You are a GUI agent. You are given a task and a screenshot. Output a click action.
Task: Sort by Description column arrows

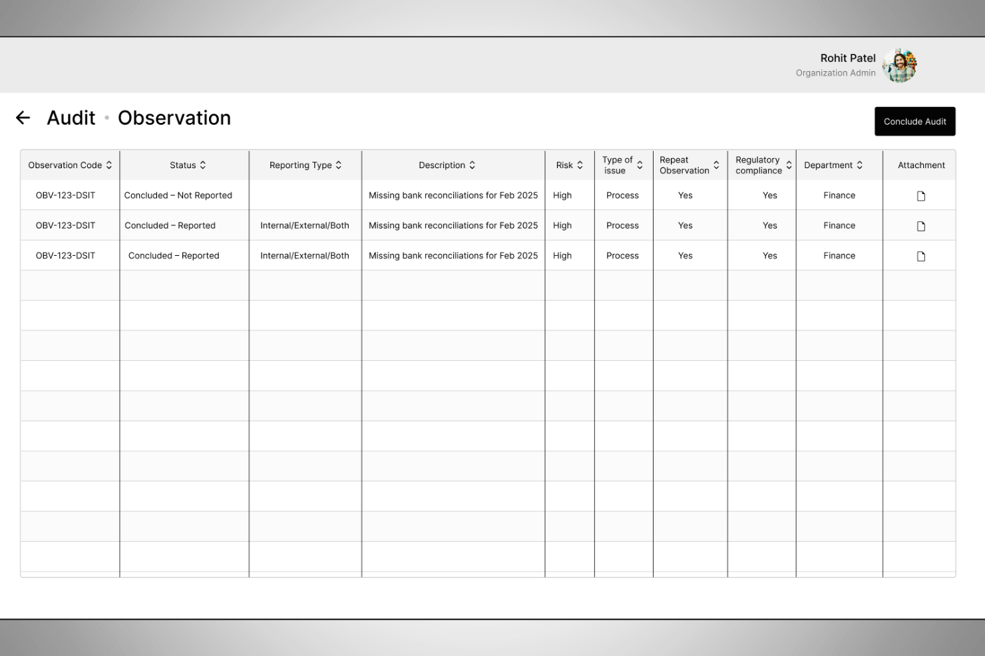[473, 165]
